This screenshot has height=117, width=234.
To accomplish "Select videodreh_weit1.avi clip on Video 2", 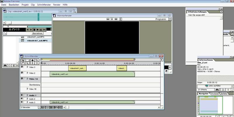I will tap(92, 74).
